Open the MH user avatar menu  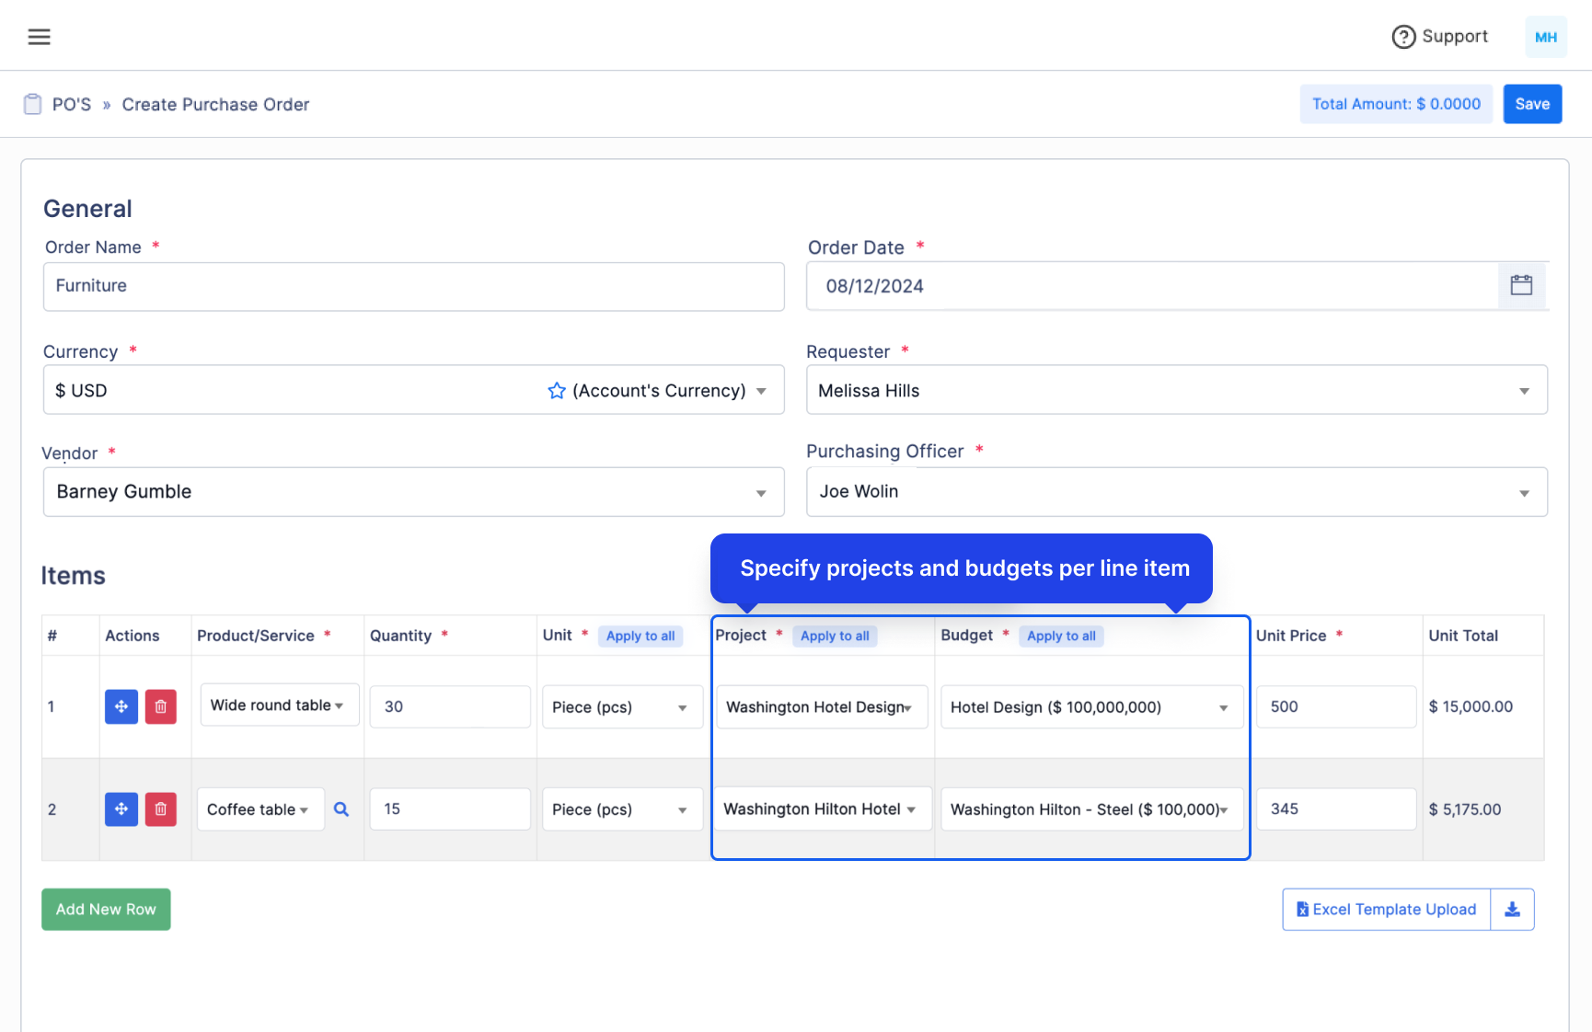coord(1546,37)
